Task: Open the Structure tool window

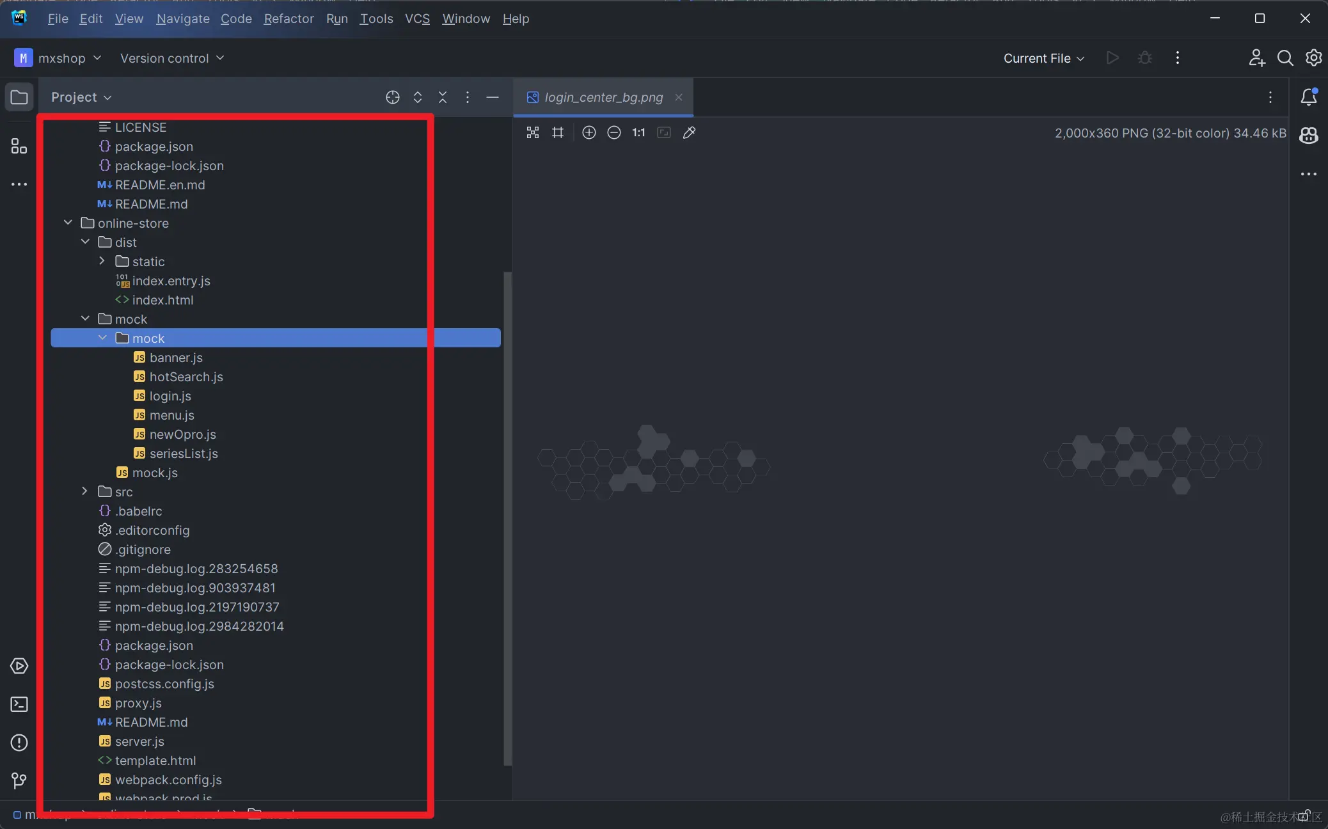Action: coord(19,146)
